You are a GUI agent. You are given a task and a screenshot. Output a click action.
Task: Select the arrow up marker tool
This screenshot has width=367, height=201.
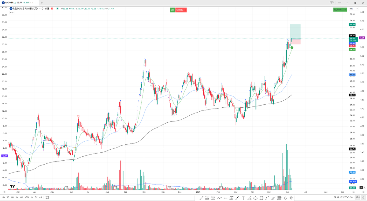285,198
